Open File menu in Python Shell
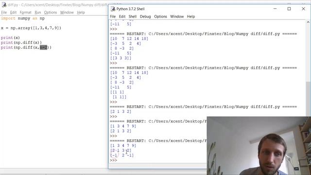Image resolution: width=311 pixels, height=175 pixels. [x=113, y=17]
